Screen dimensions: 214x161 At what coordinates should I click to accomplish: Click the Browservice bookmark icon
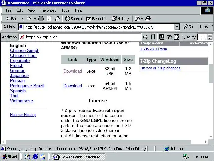coord(153,37)
